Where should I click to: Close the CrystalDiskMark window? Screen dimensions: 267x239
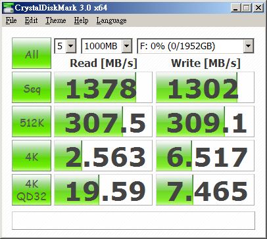(x=258, y=8)
